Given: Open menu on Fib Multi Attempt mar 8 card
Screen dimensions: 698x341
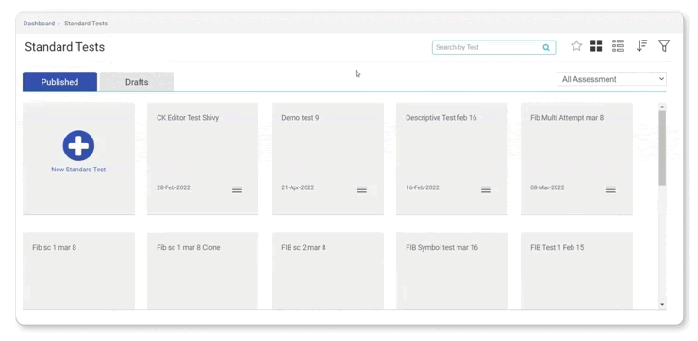Looking at the screenshot, I should [x=611, y=189].
